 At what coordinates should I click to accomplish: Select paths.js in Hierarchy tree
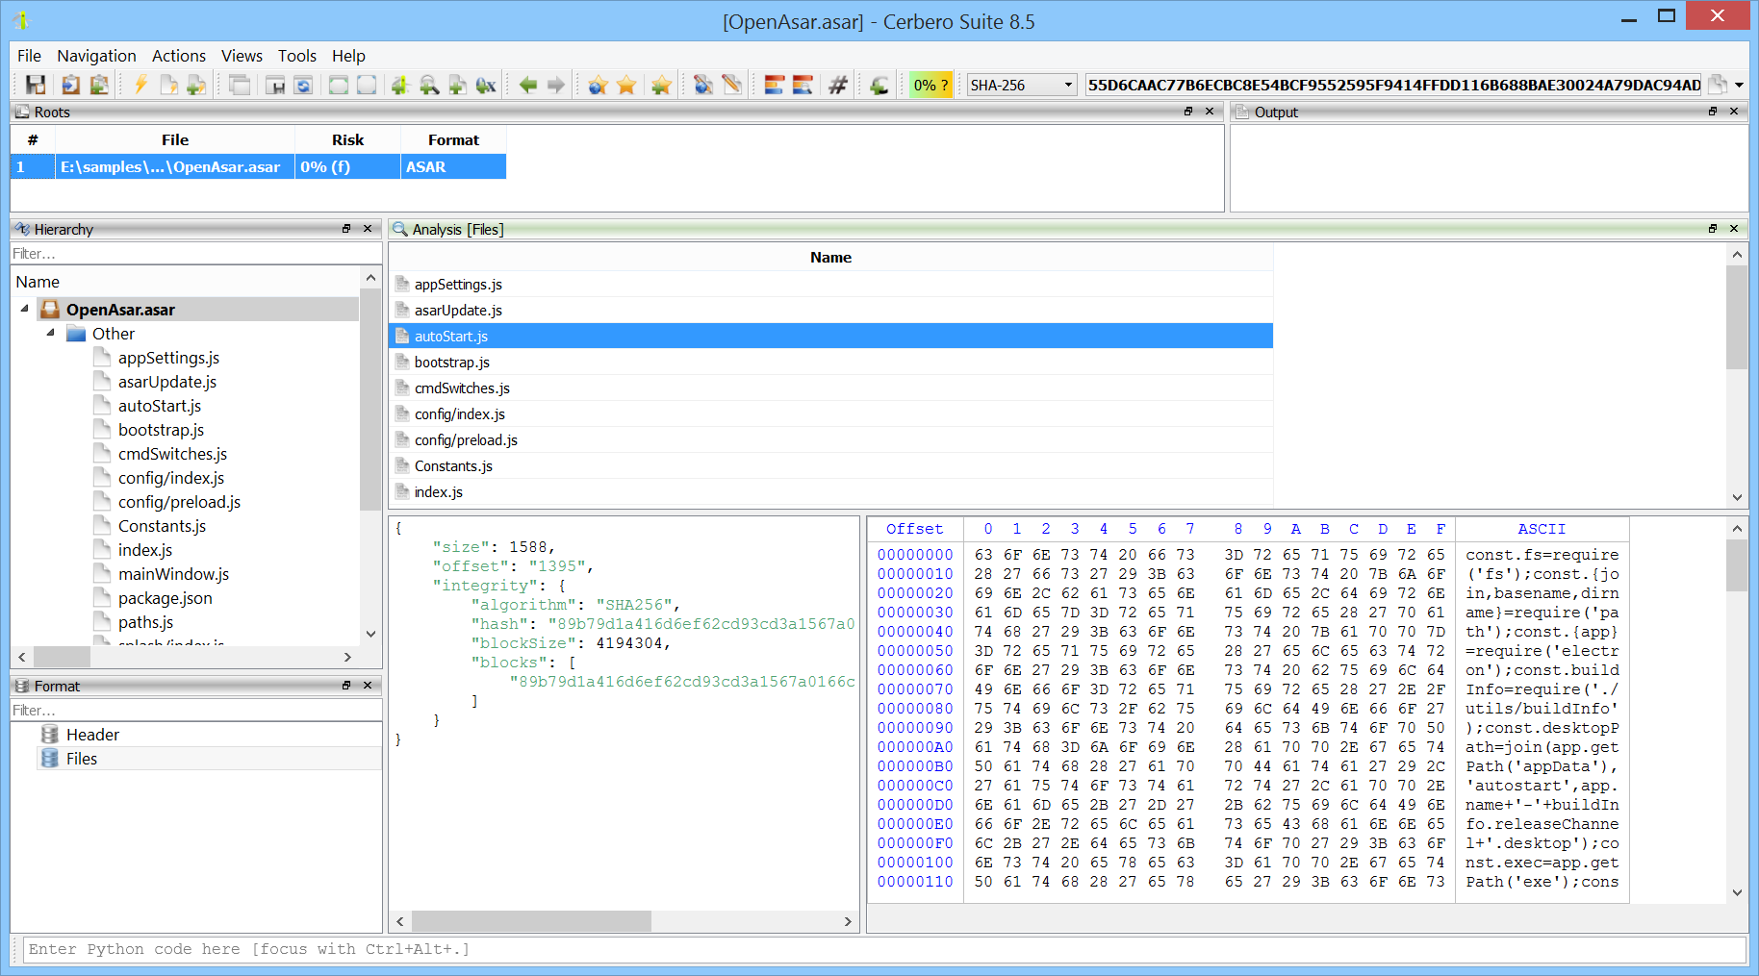145,622
